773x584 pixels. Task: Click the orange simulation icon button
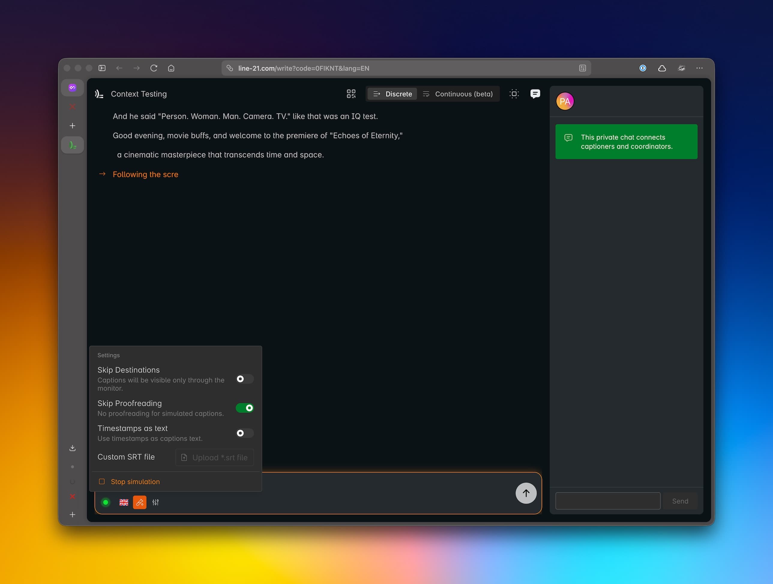140,503
